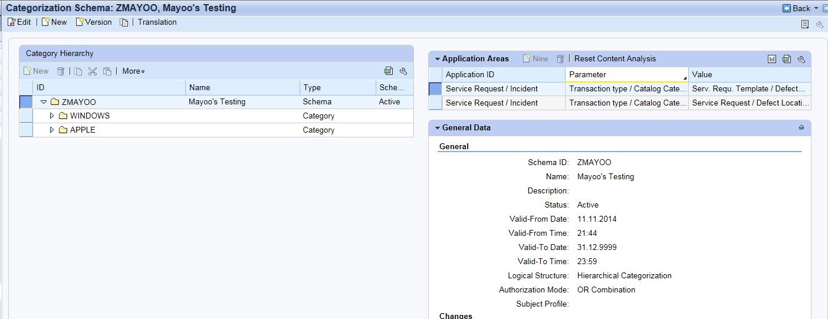Collapse the Application Areas section

point(438,59)
